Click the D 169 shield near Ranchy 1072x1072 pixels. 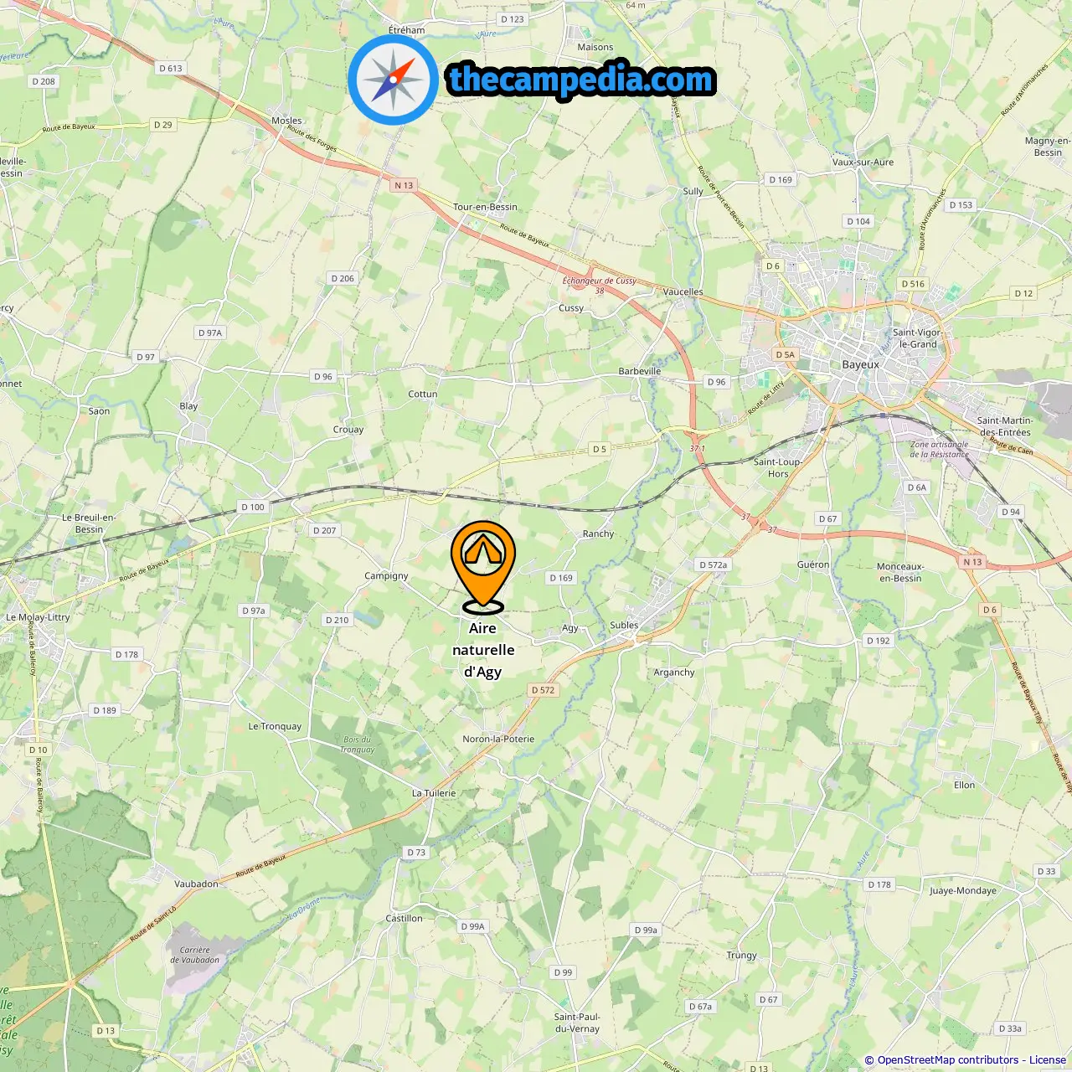[x=561, y=578]
